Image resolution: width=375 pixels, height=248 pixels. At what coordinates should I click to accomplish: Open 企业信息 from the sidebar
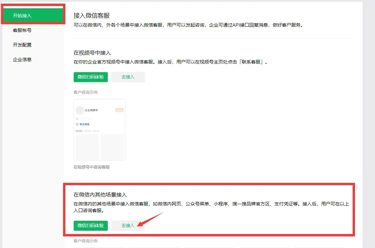click(22, 60)
